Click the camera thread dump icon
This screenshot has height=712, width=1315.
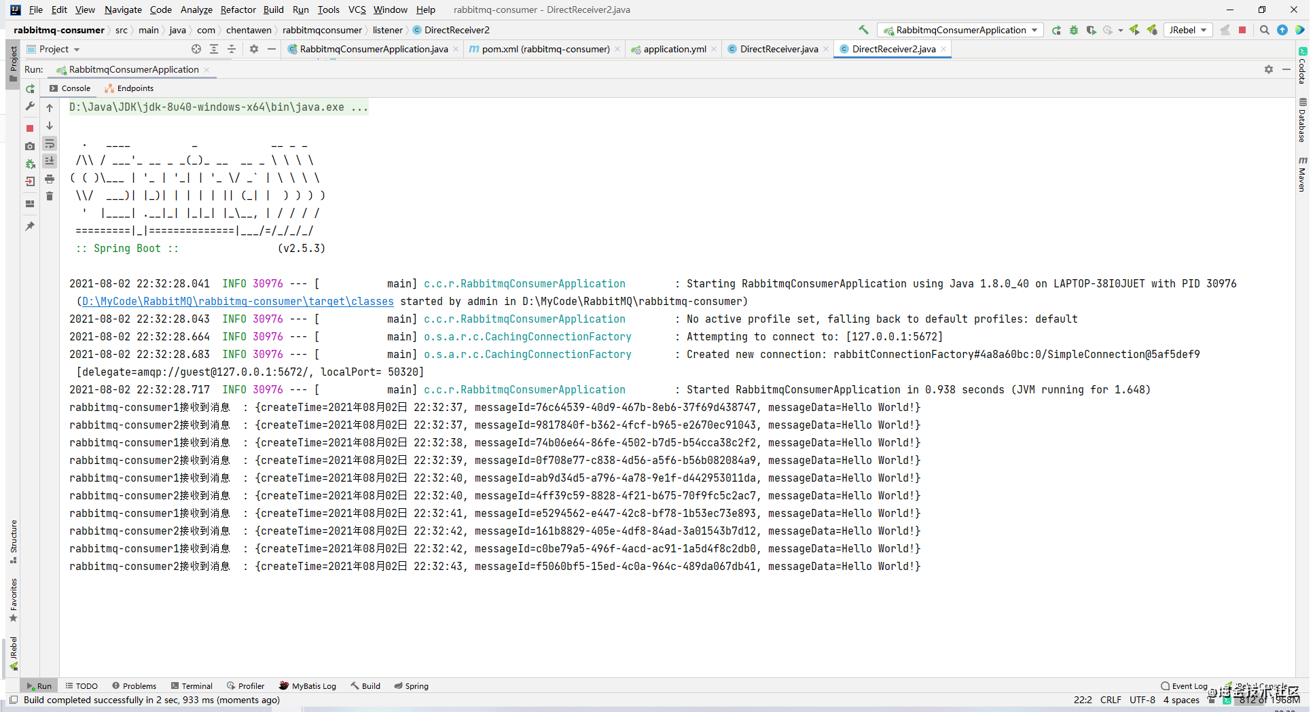click(x=30, y=146)
